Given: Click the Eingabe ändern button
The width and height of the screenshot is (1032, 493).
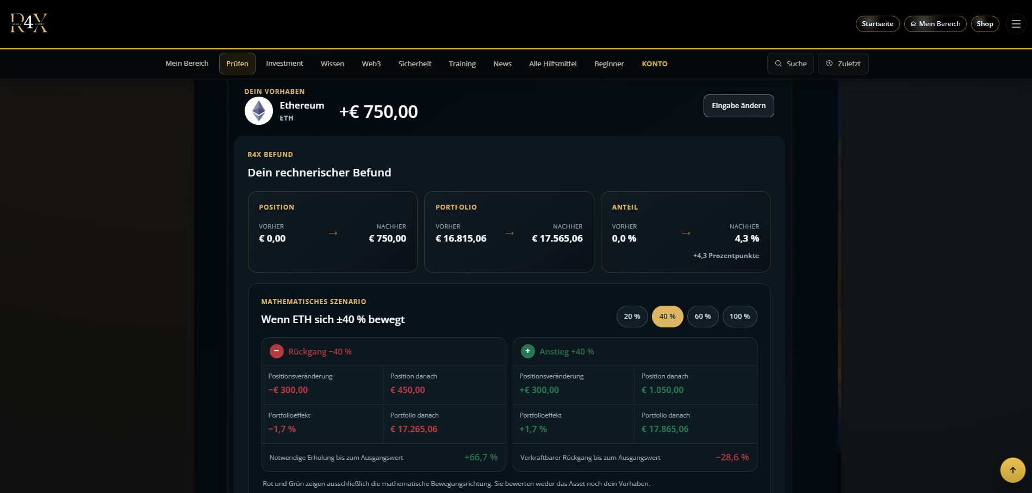Looking at the screenshot, I should (x=738, y=106).
